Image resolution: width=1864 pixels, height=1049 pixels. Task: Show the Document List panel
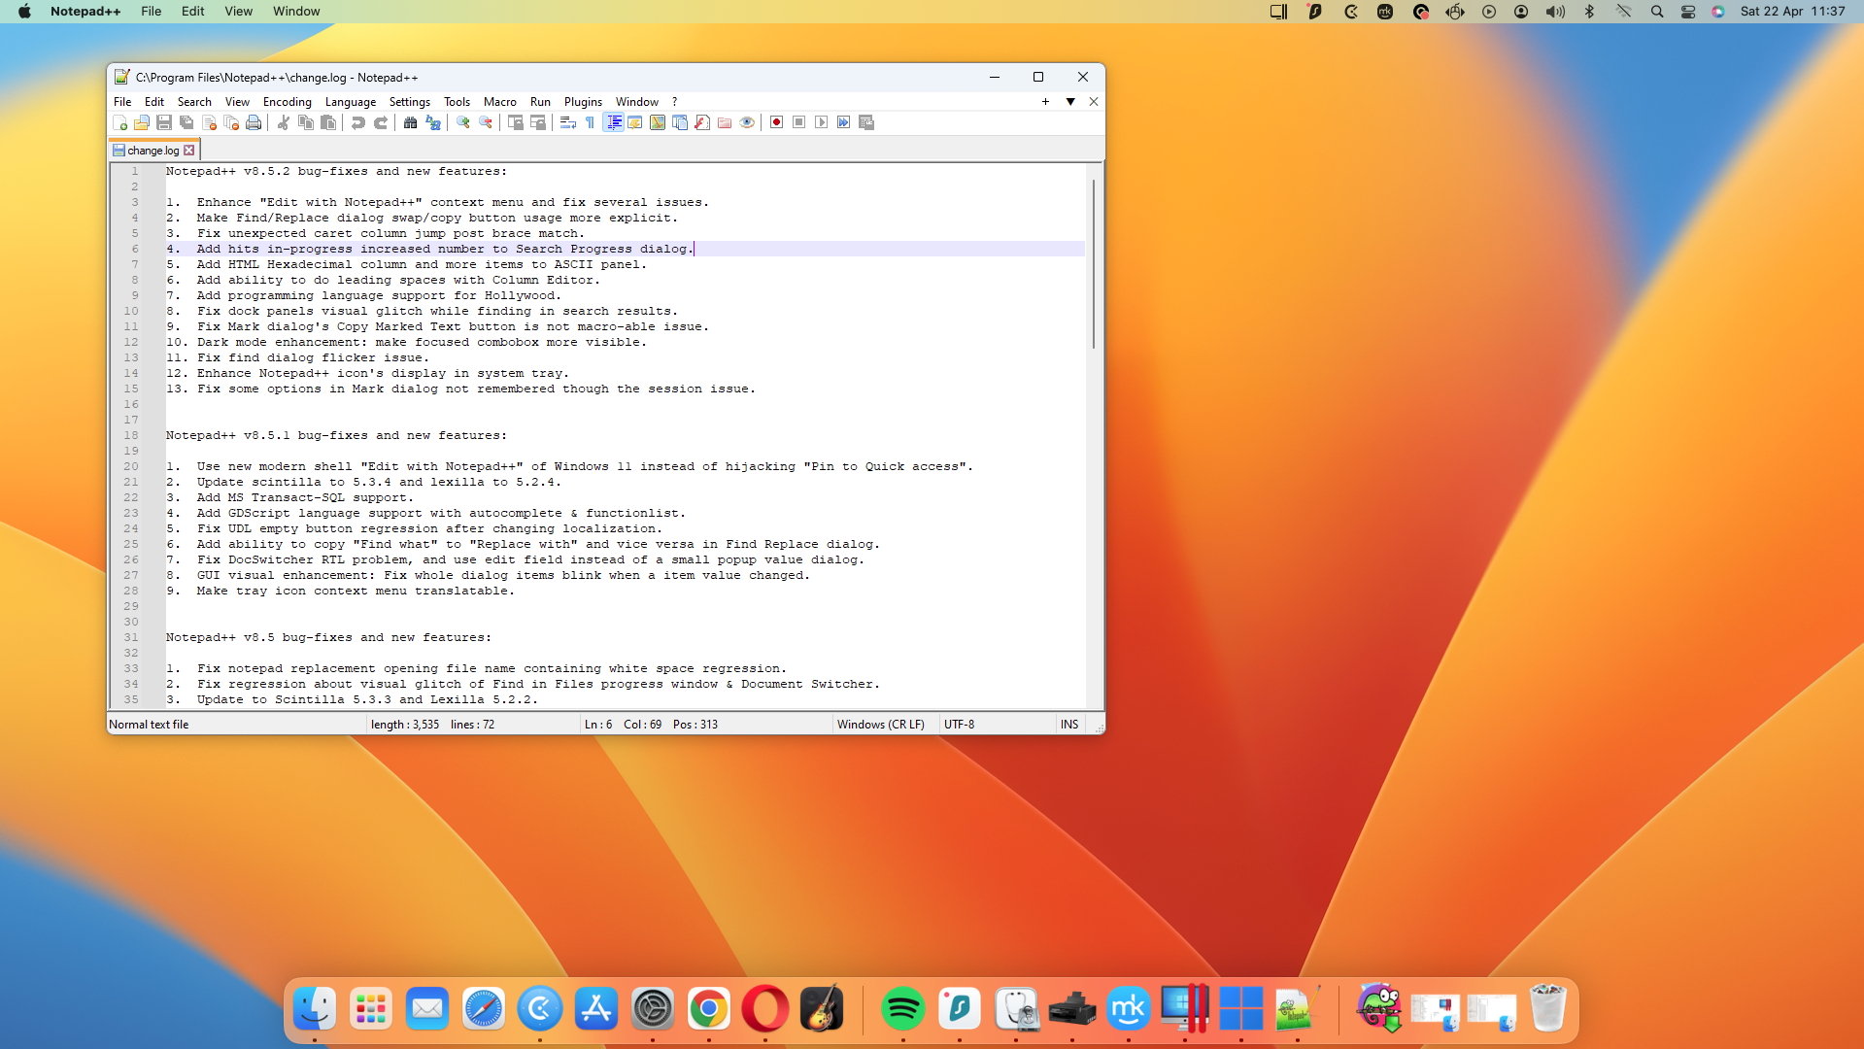point(680,122)
